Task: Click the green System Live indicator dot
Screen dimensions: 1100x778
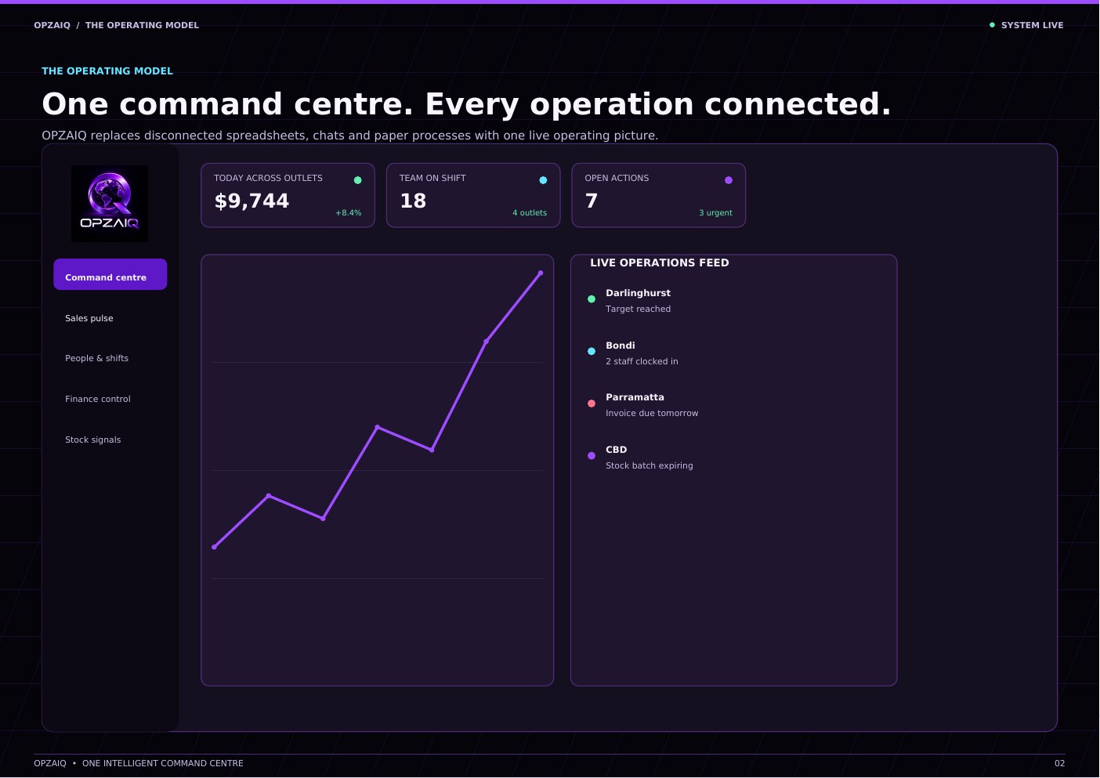Action: point(992,25)
